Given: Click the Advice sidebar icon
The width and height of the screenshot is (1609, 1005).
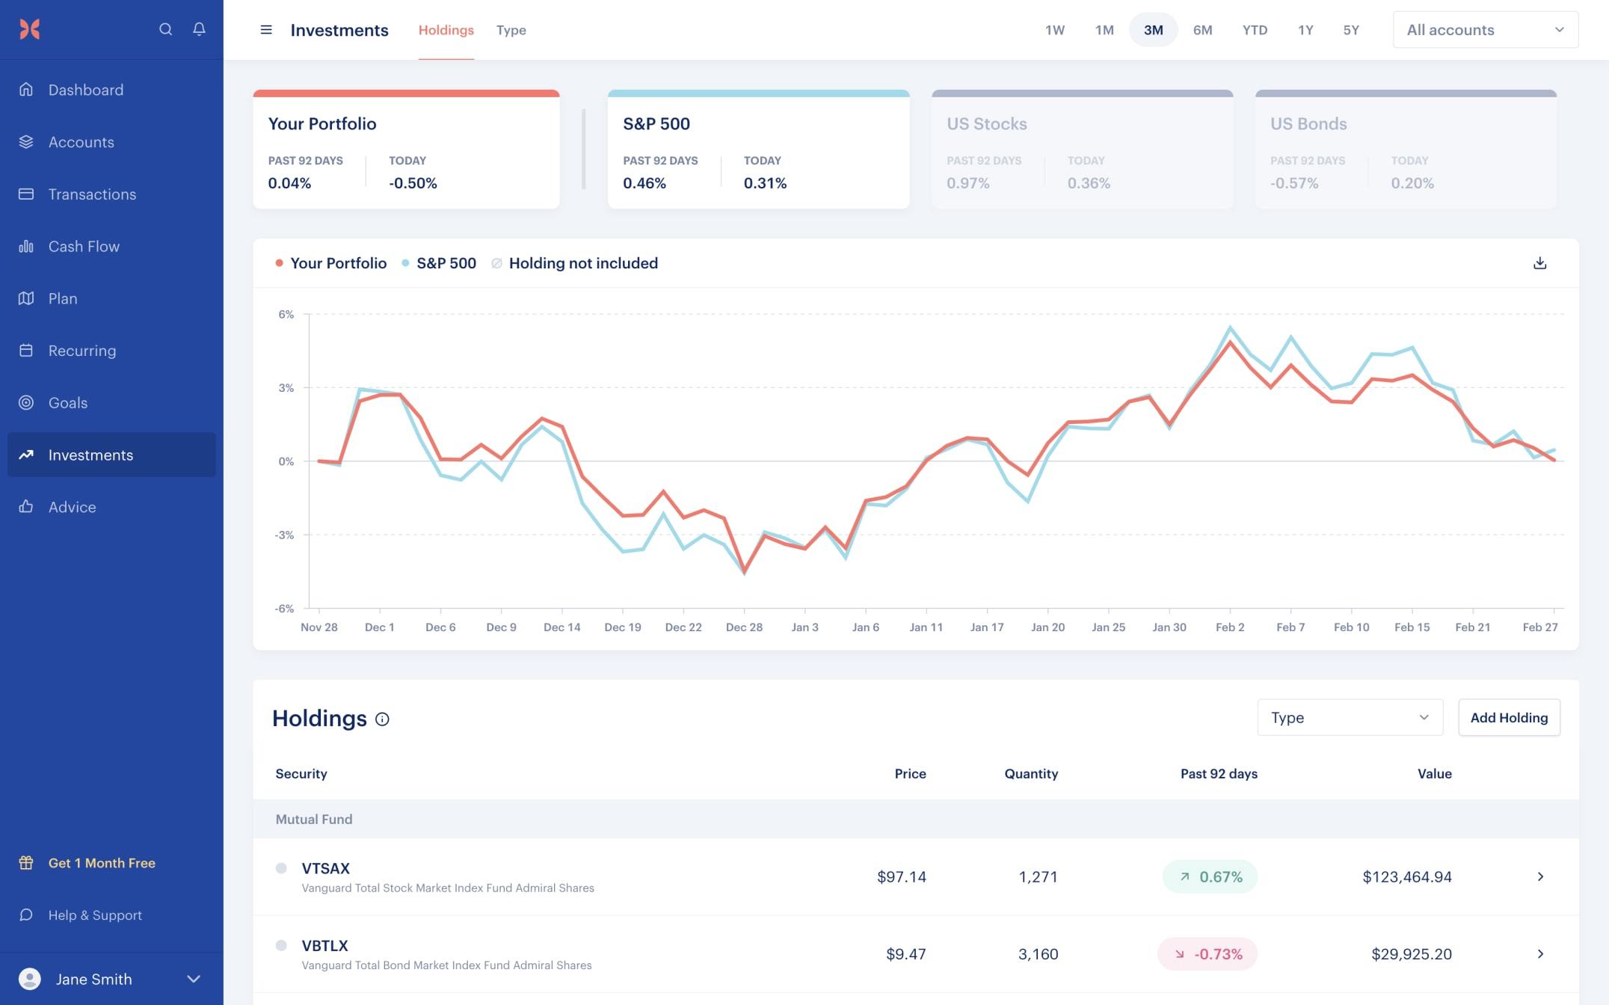Looking at the screenshot, I should pos(25,506).
